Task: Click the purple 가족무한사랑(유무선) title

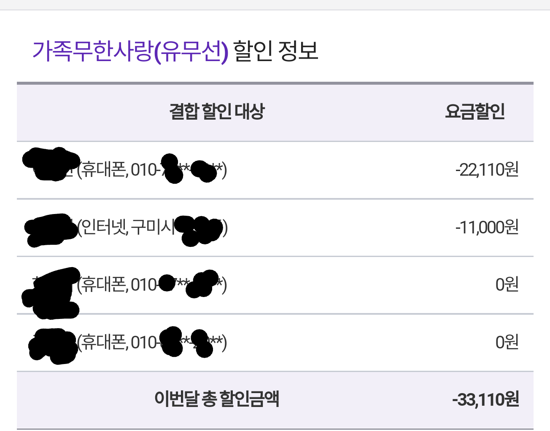Action: [x=130, y=51]
